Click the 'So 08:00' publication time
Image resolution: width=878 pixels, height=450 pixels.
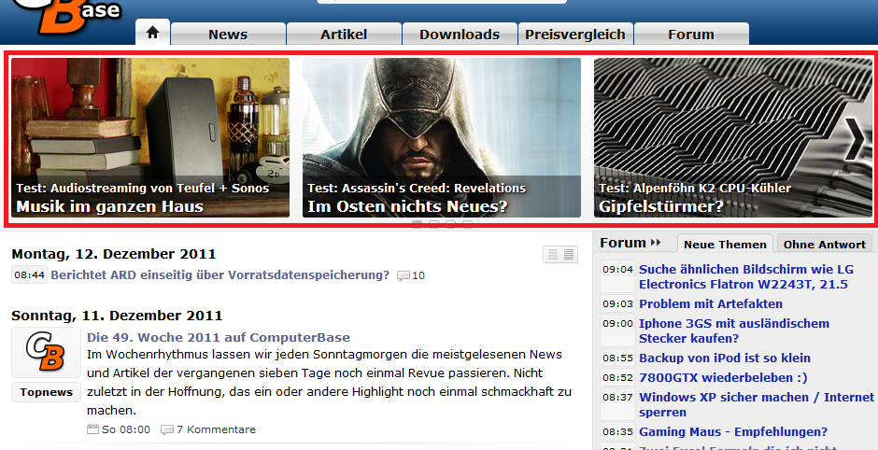126,429
